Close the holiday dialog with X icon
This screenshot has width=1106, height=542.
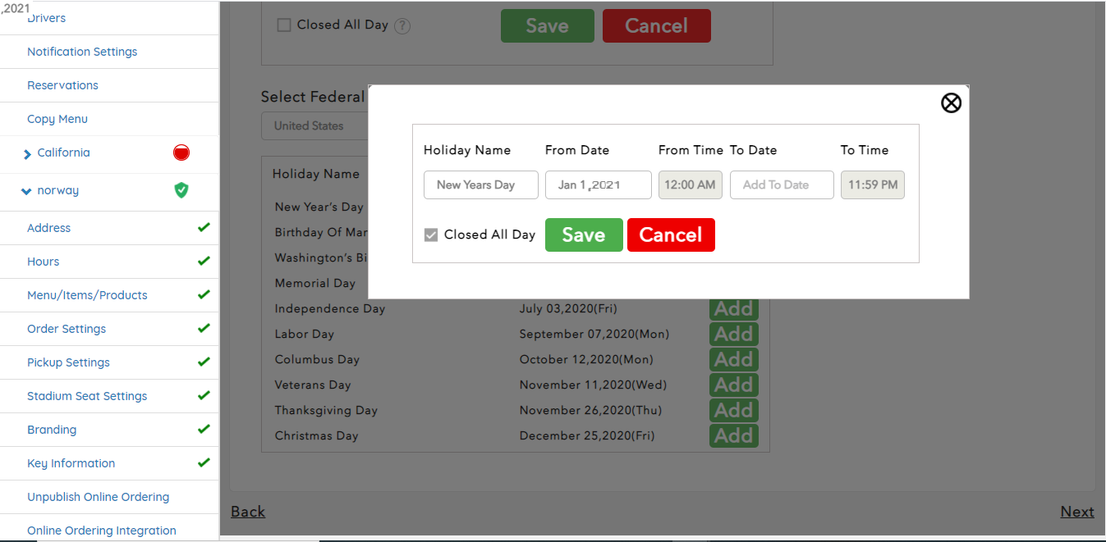point(951,102)
